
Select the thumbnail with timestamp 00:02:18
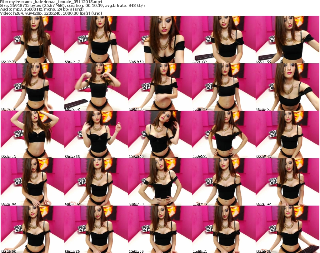(x=32, y=87)
